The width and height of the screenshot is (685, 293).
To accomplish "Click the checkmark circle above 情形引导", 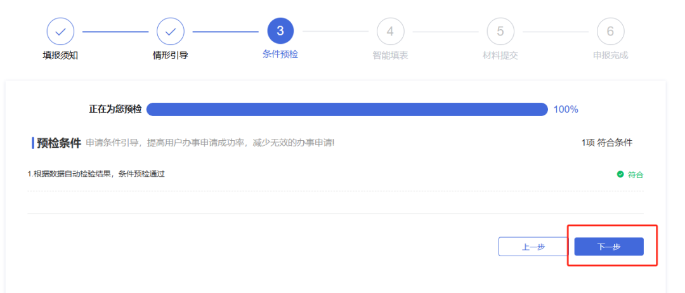I will [x=171, y=31].
